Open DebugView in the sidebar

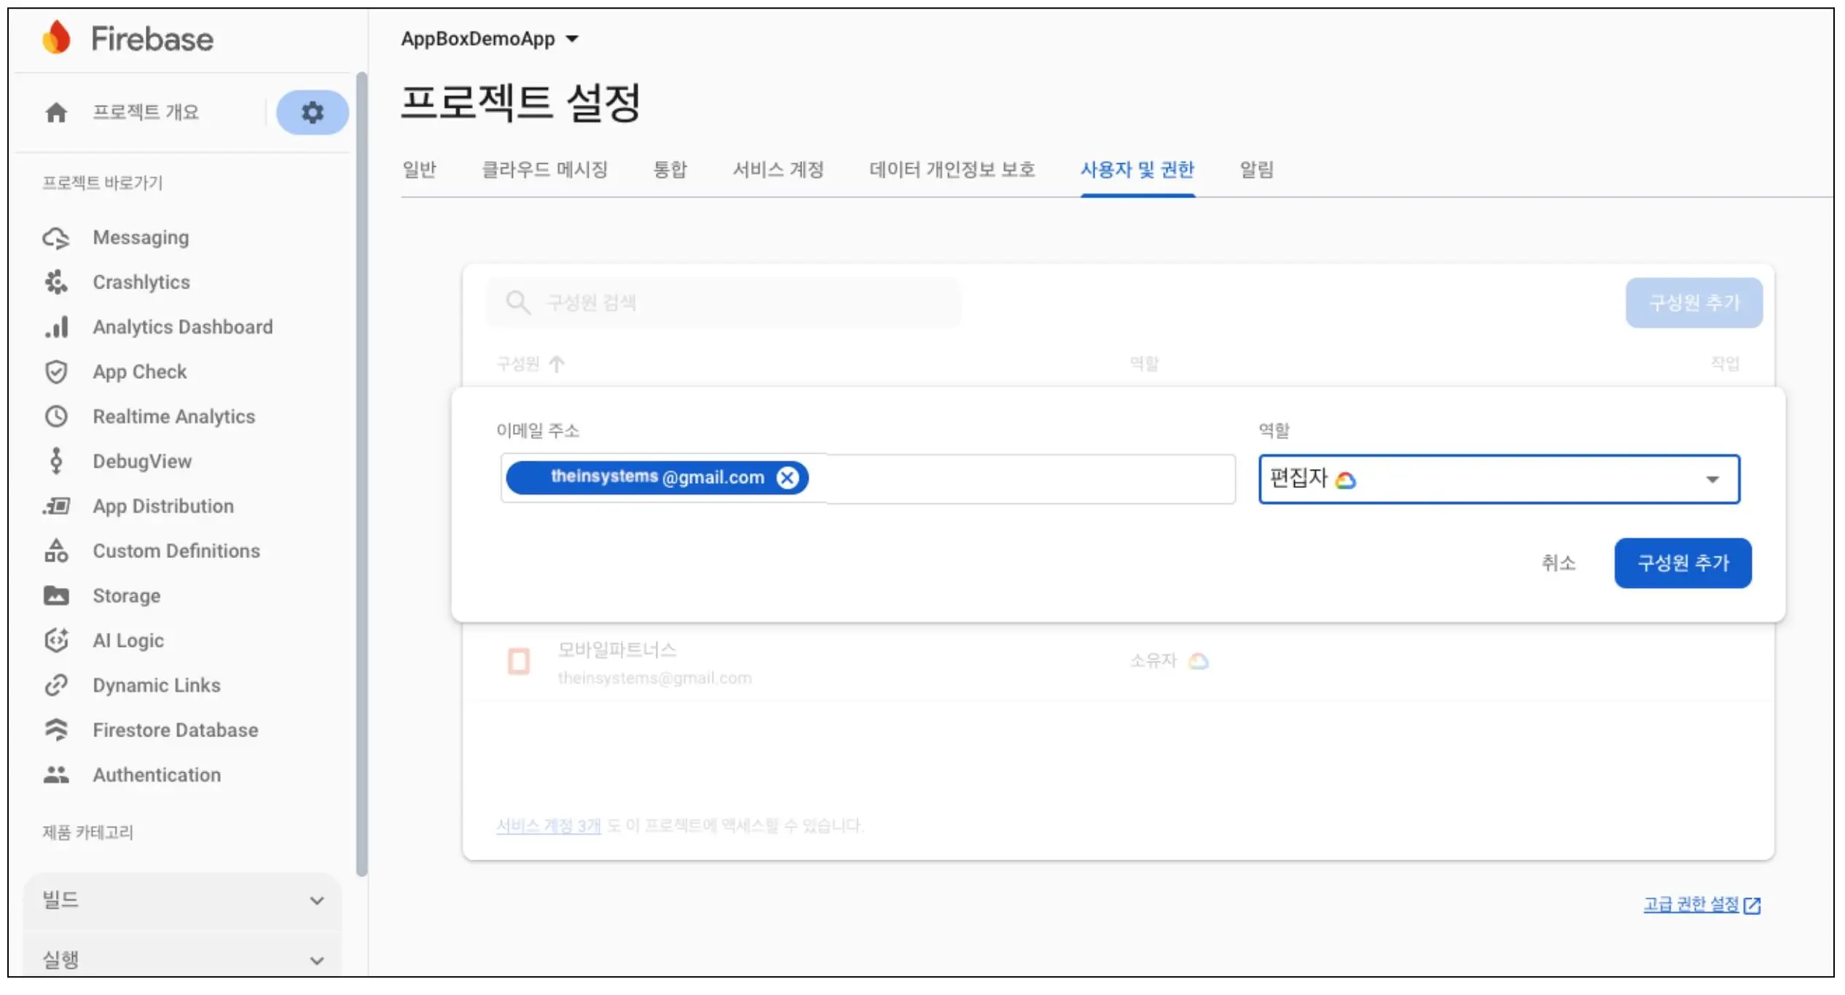(142, 461)
